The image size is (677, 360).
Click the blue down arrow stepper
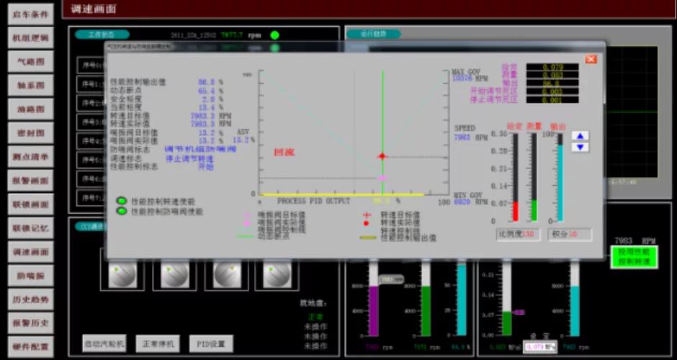580,147
